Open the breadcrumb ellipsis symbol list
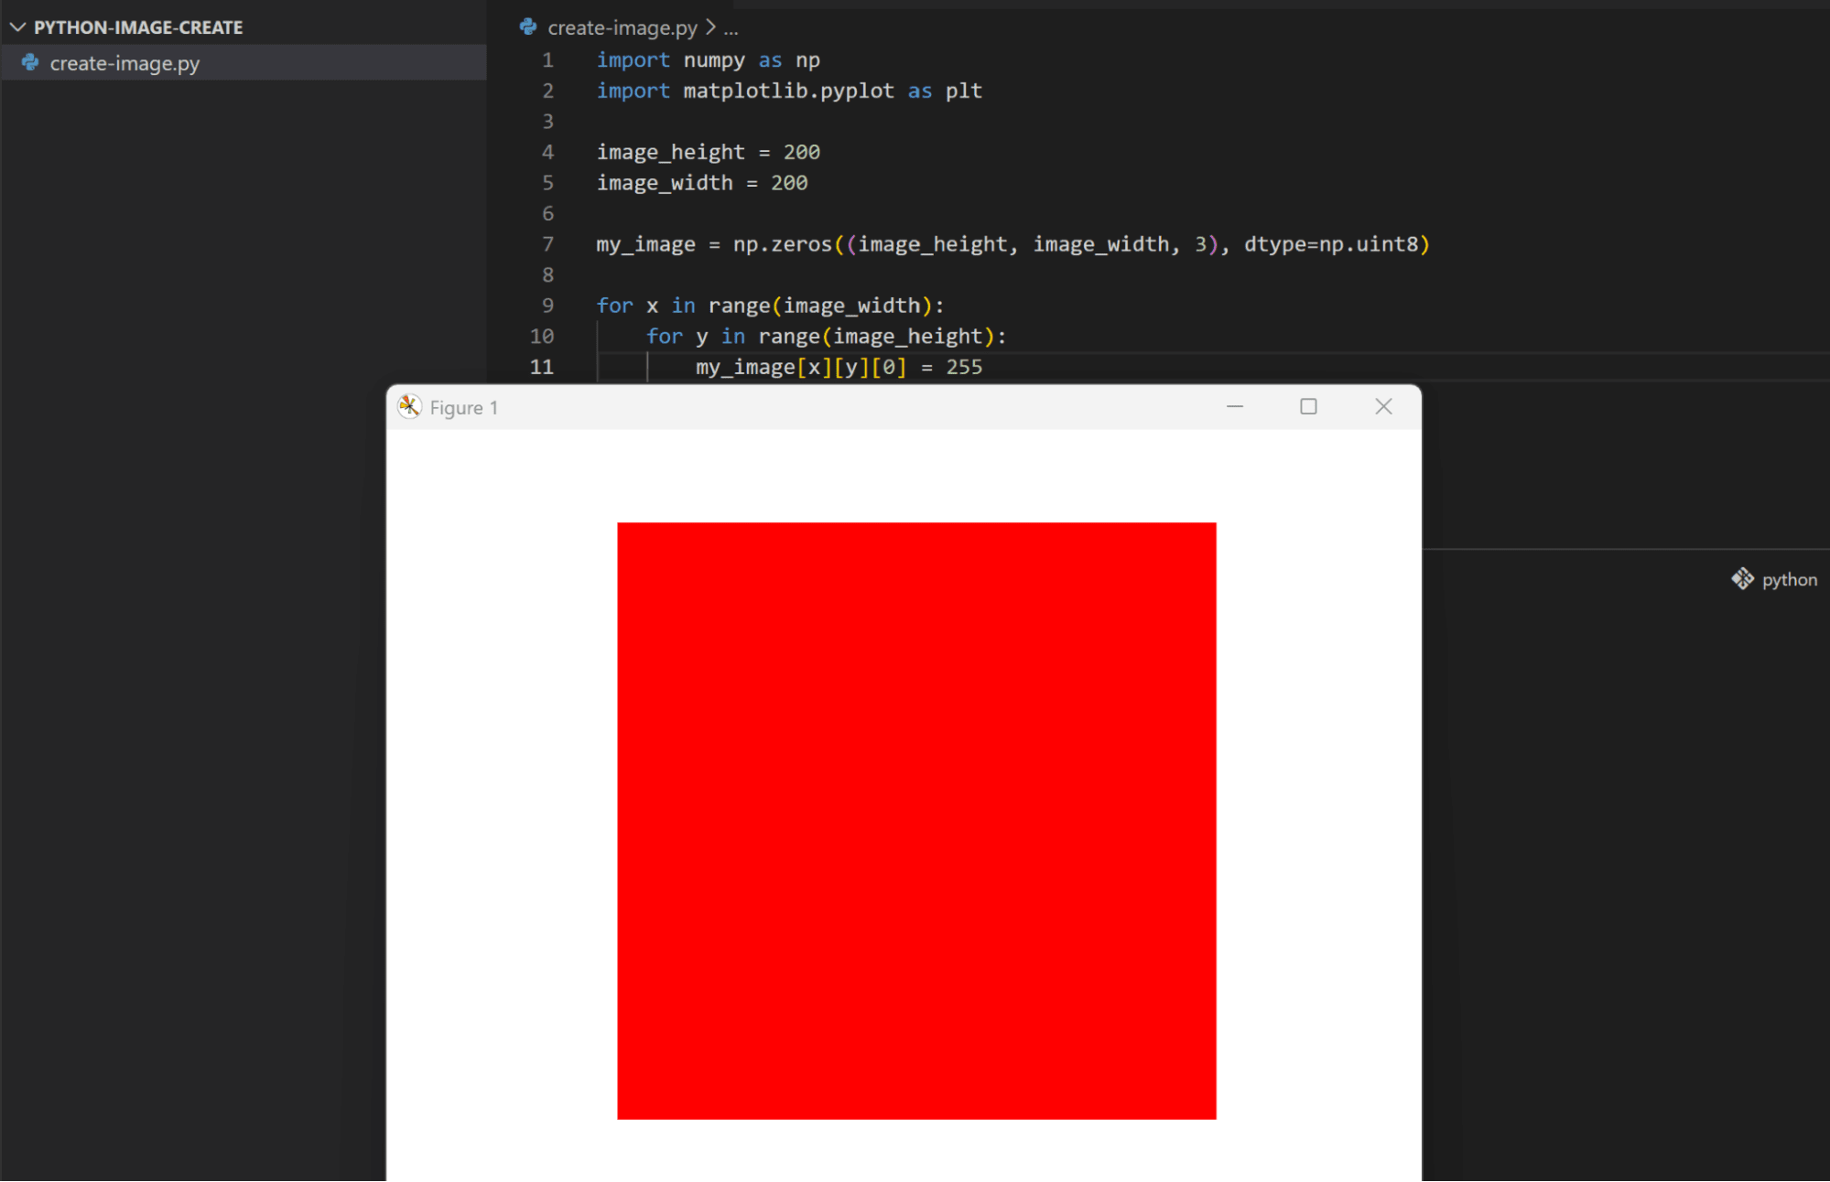 [731, 28]
